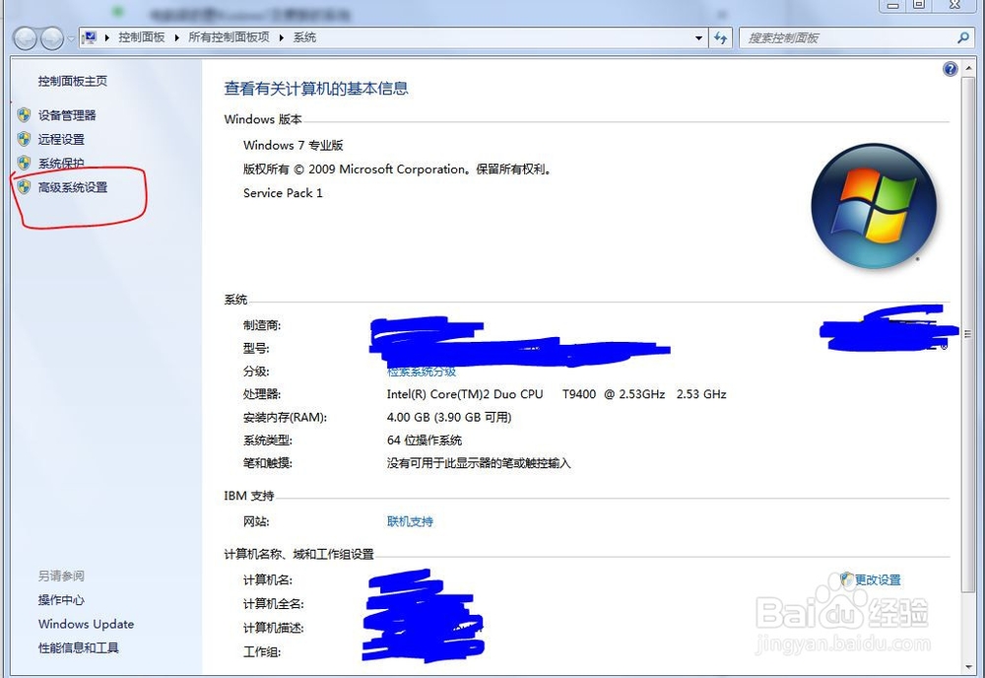Image resolution: width=985 pixels, height=678 pixels.
Task: Open the address bar history dropdown
Action: 698,38
